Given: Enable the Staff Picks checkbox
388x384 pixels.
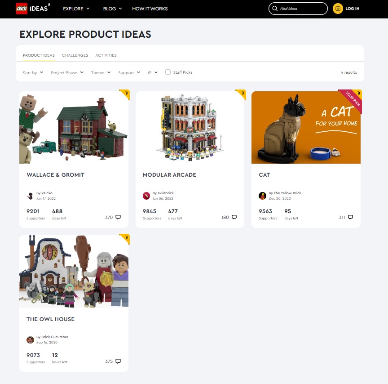Looking at the screenshot, I should pyautogui.click(x=168, y=72).
